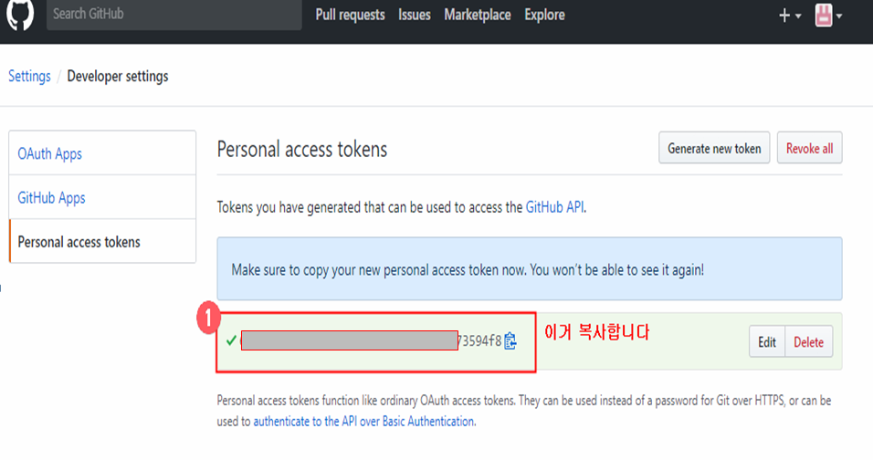
Task: Open the GitHub API link
Action: [x=554, y=207]
